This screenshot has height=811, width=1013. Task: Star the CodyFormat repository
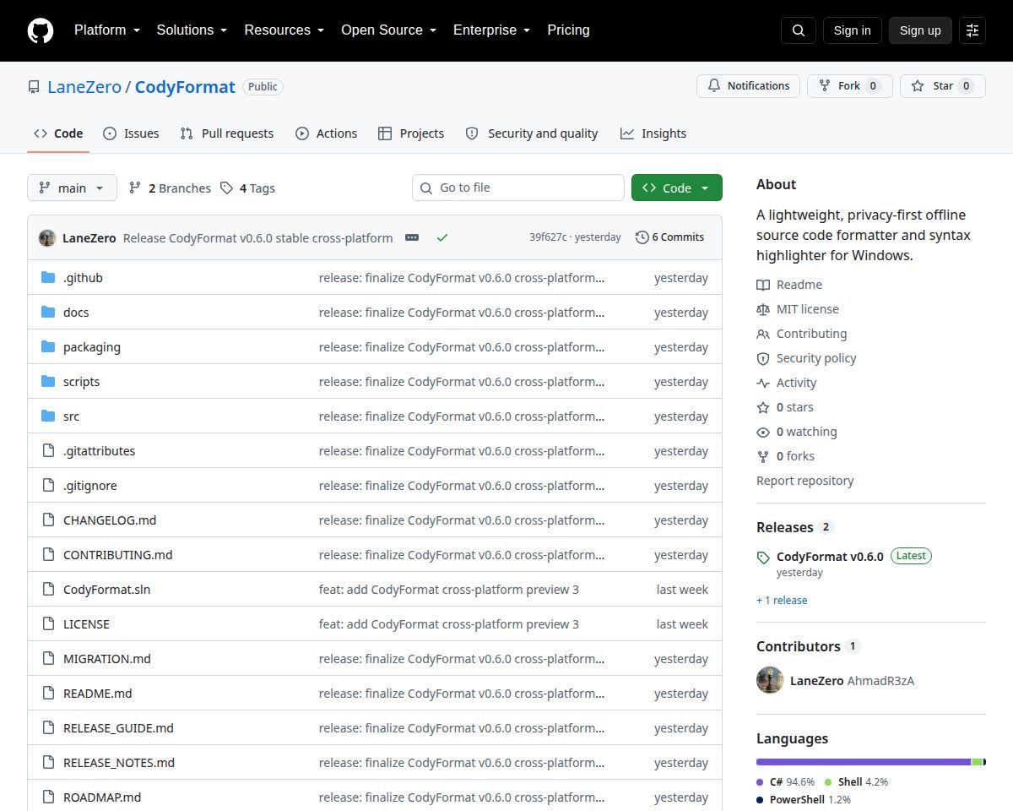pos(942,86)
